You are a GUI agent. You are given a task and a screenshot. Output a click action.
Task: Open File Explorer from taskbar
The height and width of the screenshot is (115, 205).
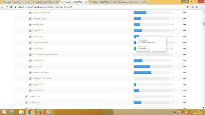[21, 112]
